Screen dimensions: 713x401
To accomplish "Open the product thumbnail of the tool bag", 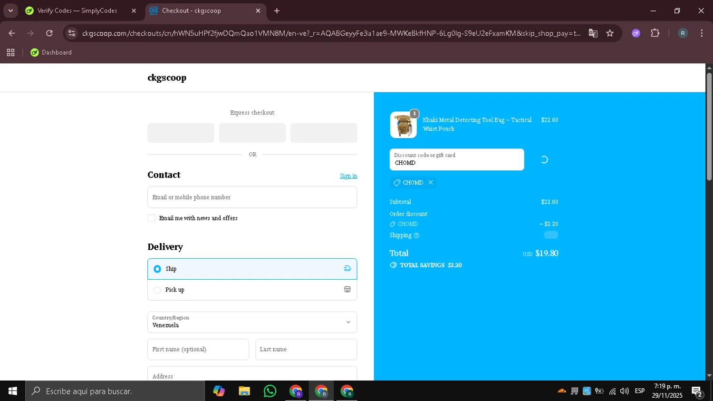I will [404, 125].
